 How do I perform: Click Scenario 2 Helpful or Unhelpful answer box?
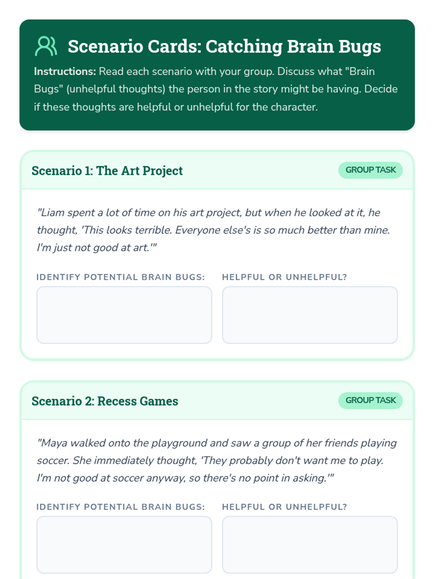pyautogui.click(x=310, y=545)
